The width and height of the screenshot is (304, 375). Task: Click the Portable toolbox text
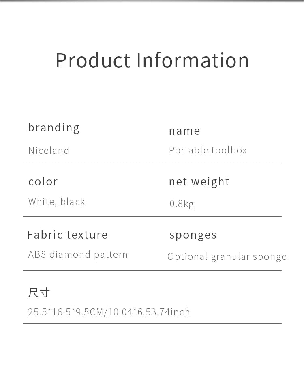(208, 150)
